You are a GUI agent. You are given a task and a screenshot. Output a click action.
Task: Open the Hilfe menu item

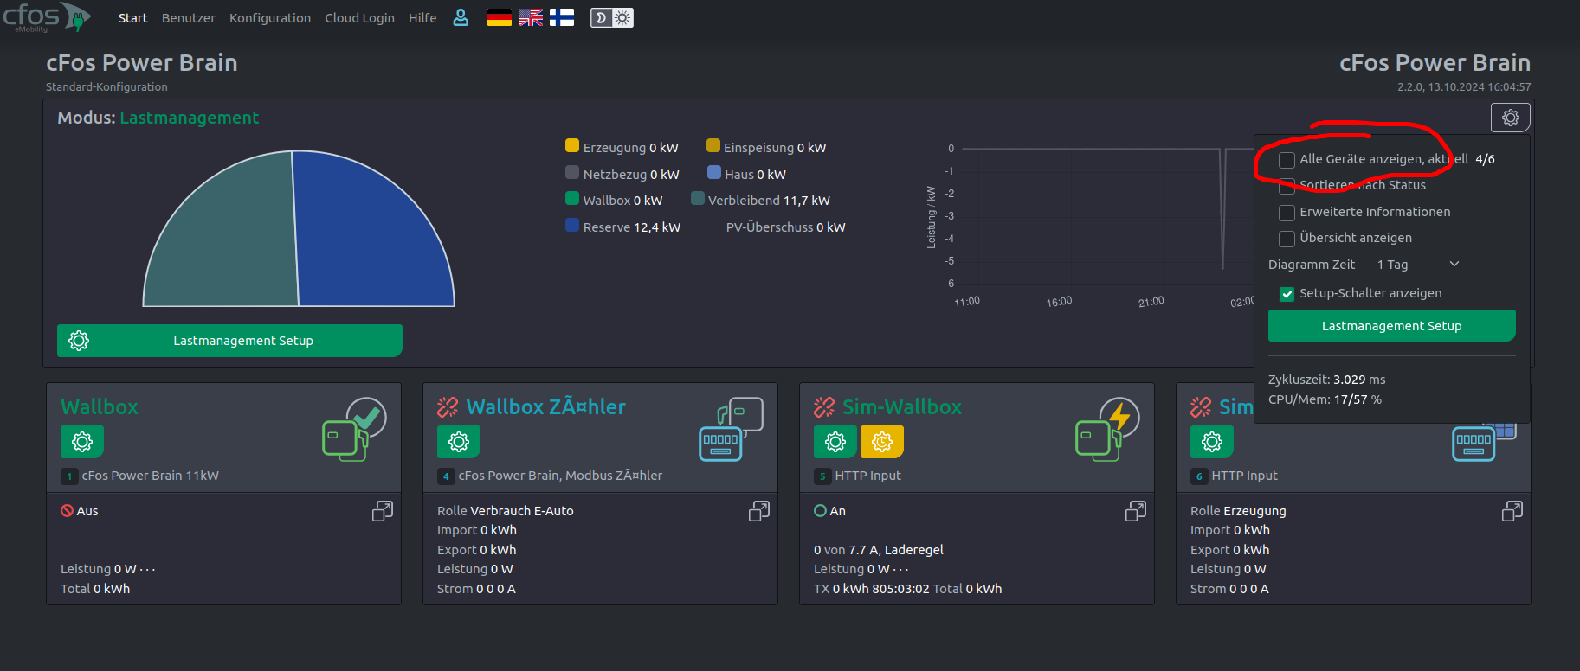coord(422,18)
